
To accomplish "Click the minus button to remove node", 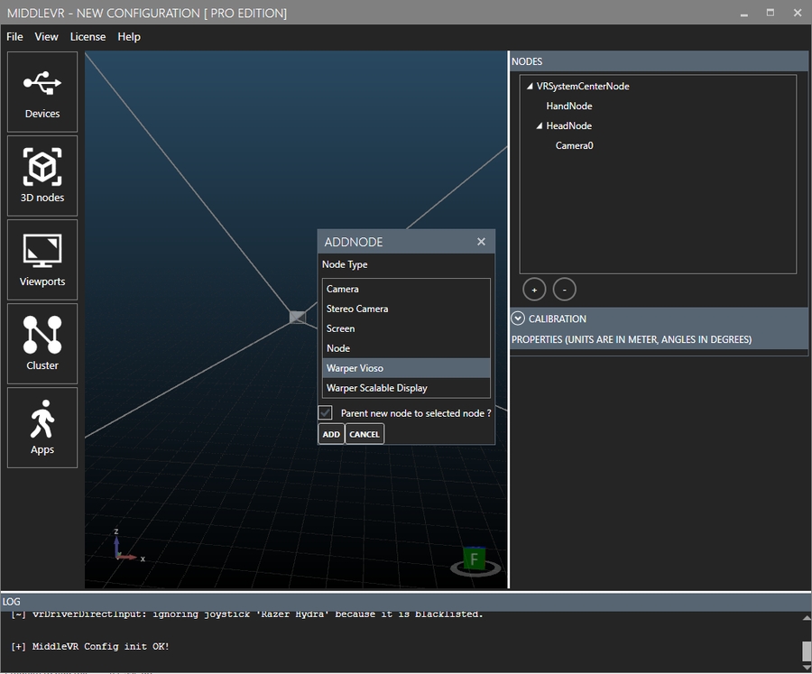I will pos(564,290).
